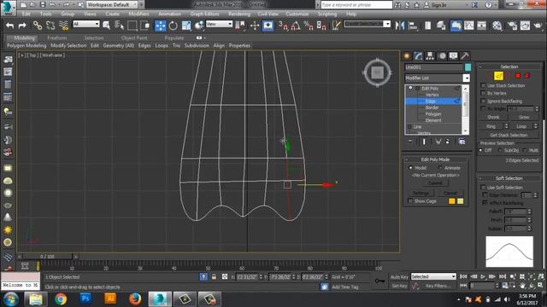Image resolution: width=547 pixels, height=307 pixels.
Task: Select the Select and Link tool
Action: coord(38,26)
